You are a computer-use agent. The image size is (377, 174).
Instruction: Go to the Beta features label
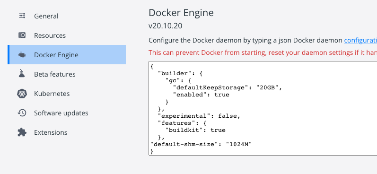coord(55,74)
